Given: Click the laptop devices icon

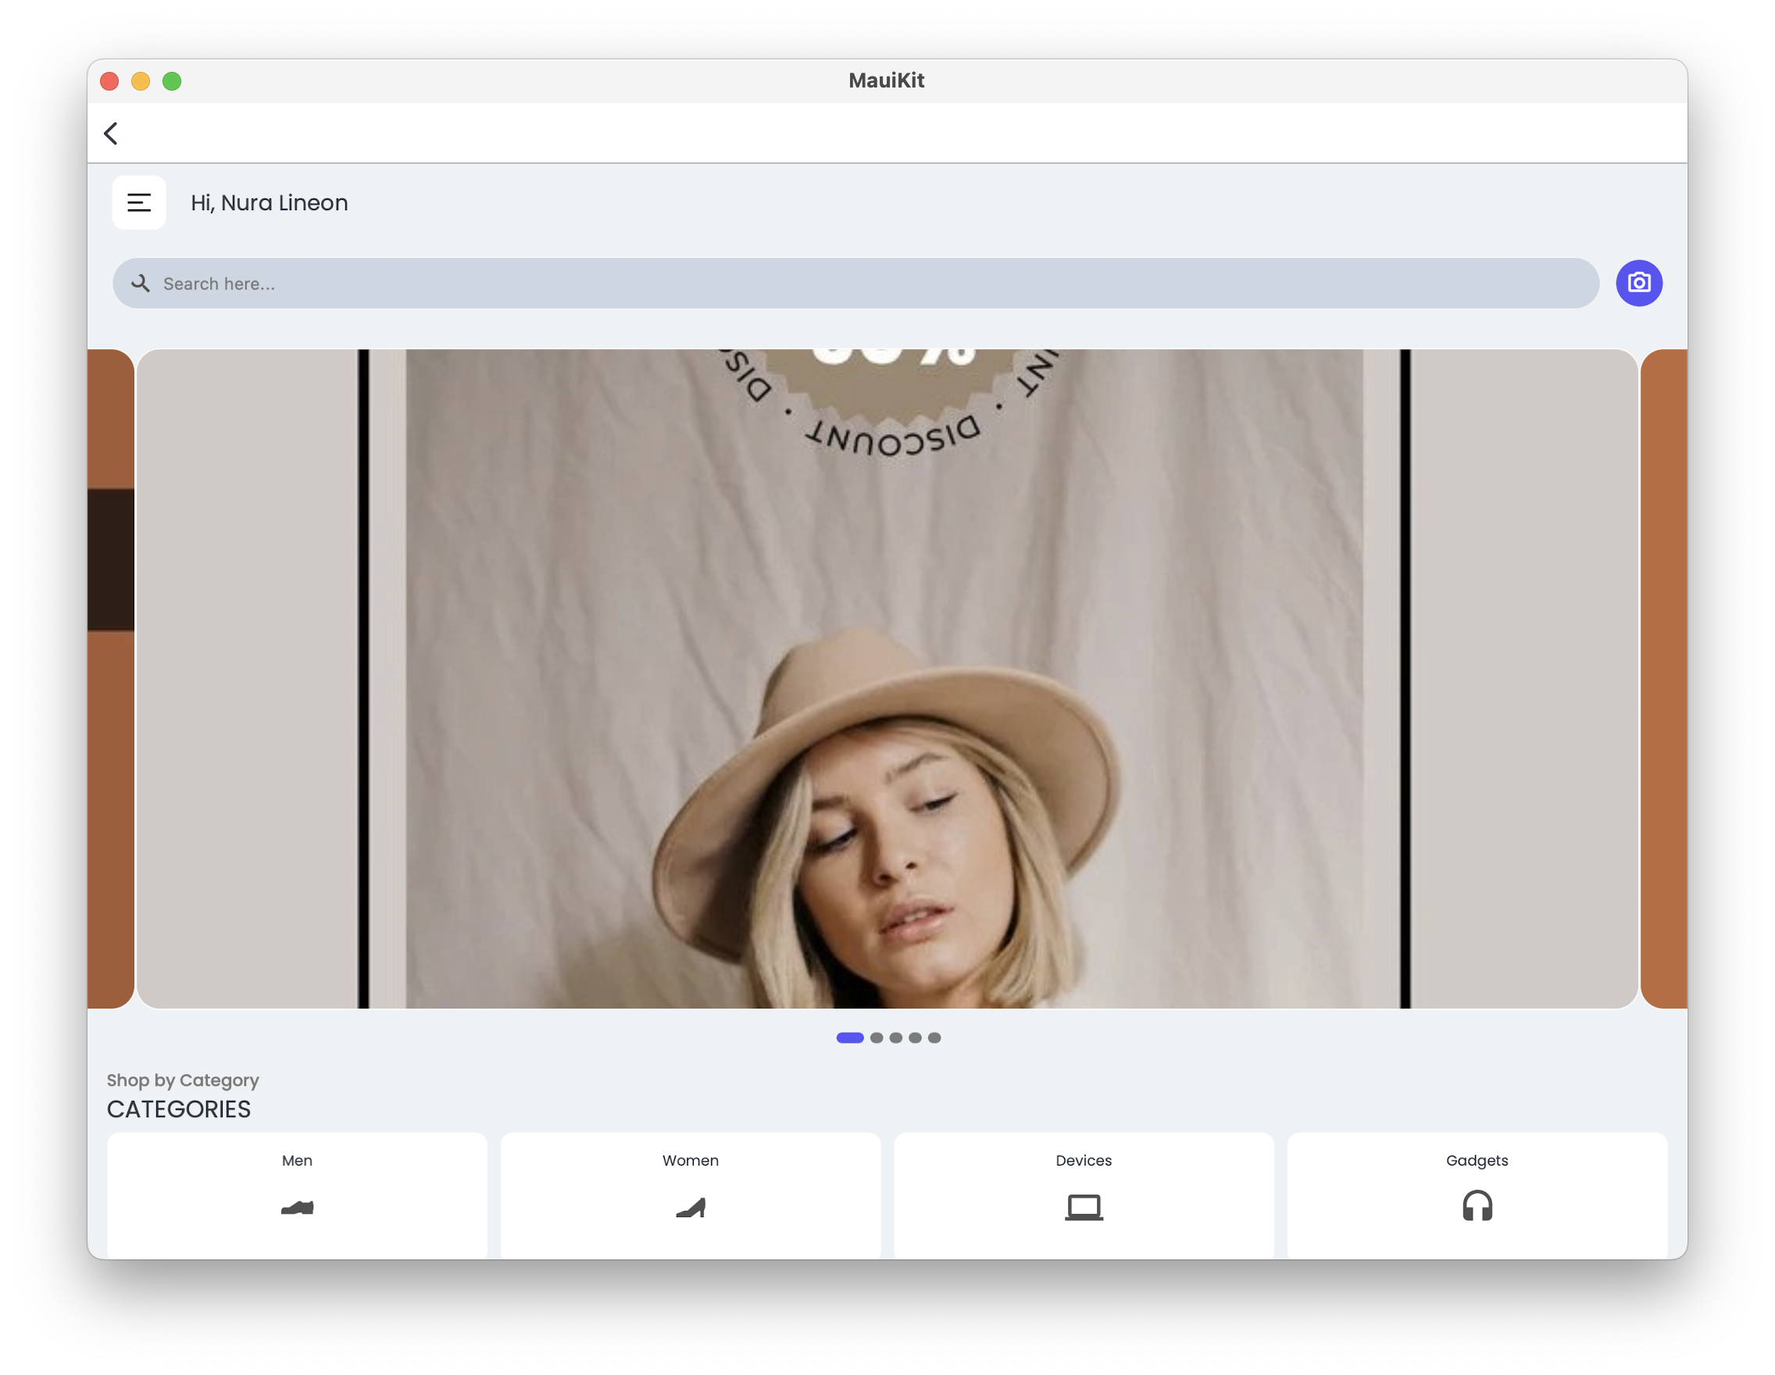Looking at the screenshot, I should 1084,1208.
